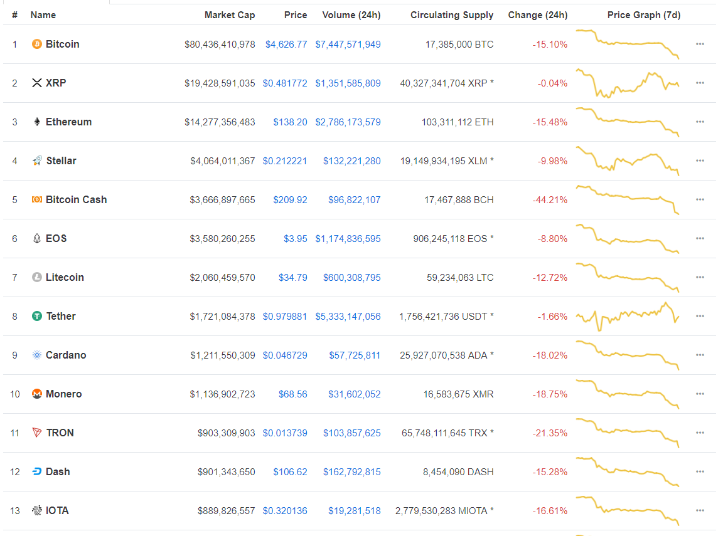728x536 pixels.
Task: Click the Monero orange logo icon
Action: [x=37, y=394]
